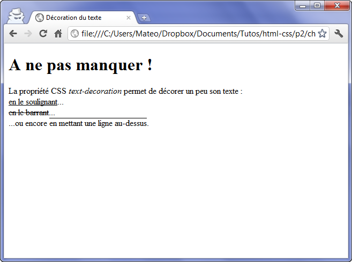Close the Chrome window

coord(337,5)
